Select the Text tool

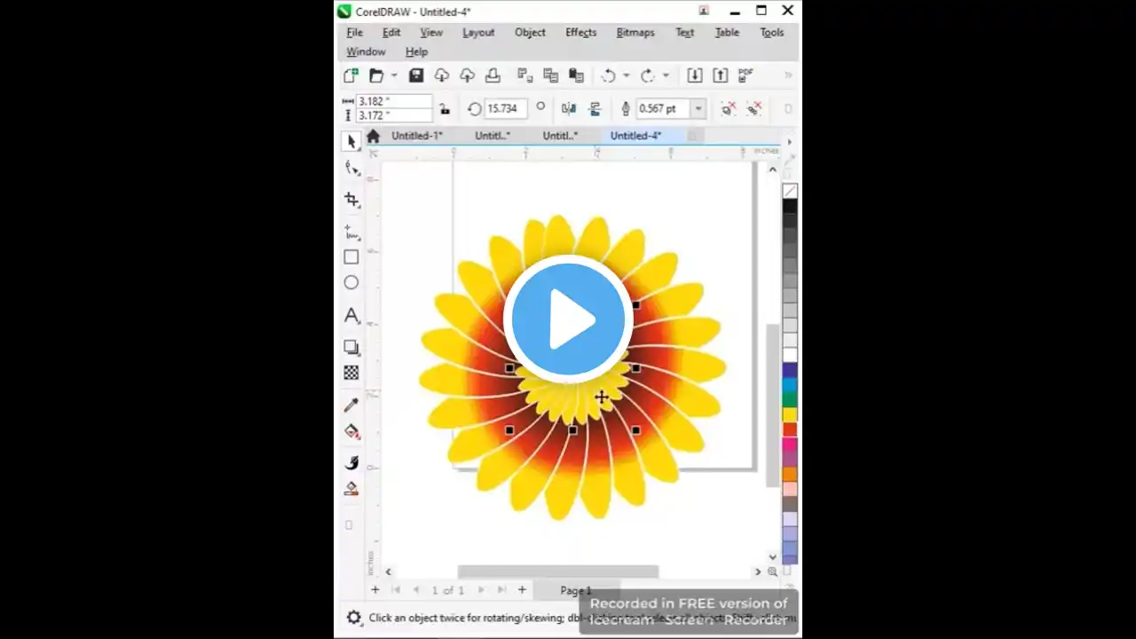tap(351, 316)
